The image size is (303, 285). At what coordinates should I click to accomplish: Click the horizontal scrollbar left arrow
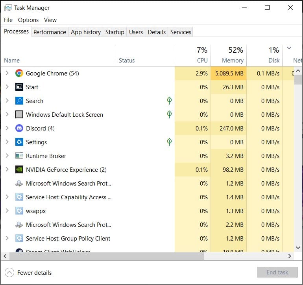pyautogui.click(x=5, y=256)
